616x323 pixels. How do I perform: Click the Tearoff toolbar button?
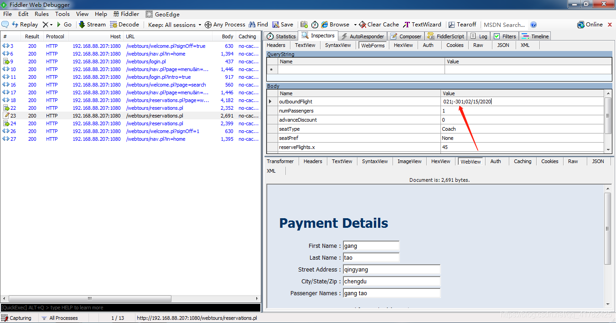pyautogui.click(x=462, y=25)
